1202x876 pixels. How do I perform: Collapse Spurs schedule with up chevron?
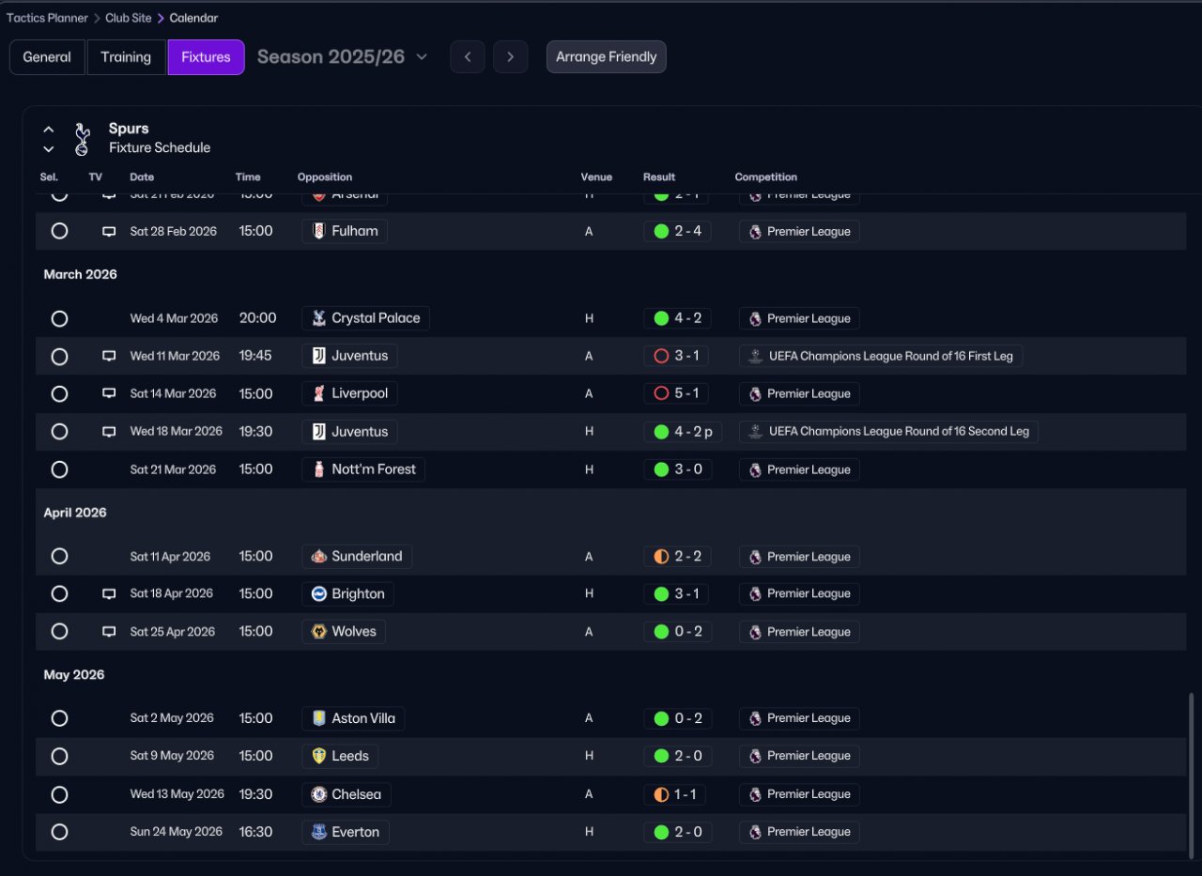[49, 130]
